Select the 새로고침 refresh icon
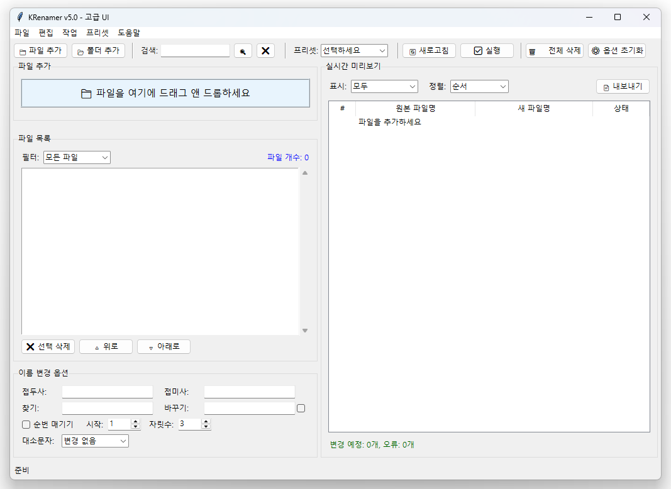 pos(412,50)
